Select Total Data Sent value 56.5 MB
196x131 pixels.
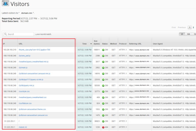pyautogui.click(x=24, y=21)
